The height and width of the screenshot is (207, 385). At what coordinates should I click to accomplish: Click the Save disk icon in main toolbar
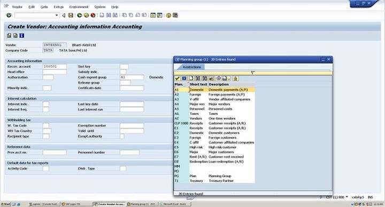coord(71,15)
